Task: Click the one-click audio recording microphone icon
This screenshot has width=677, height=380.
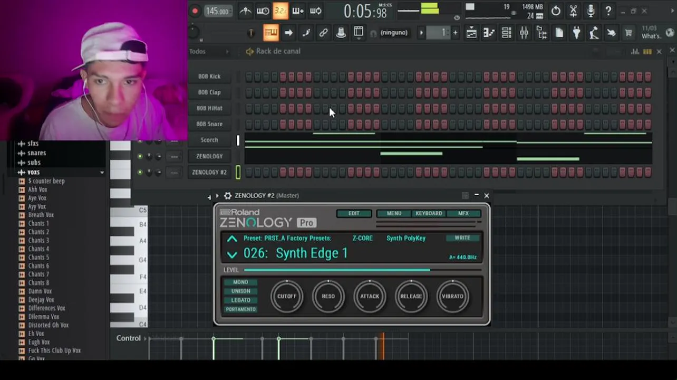Action: coord(591,11)
